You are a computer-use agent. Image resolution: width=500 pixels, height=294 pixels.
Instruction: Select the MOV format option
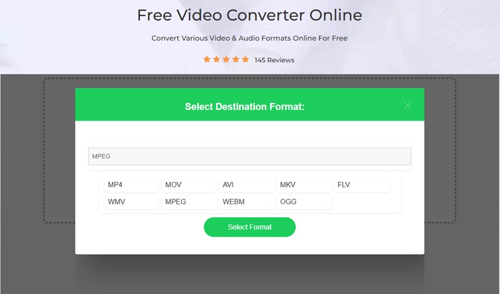pyautogui.click(x=189, y=185)
